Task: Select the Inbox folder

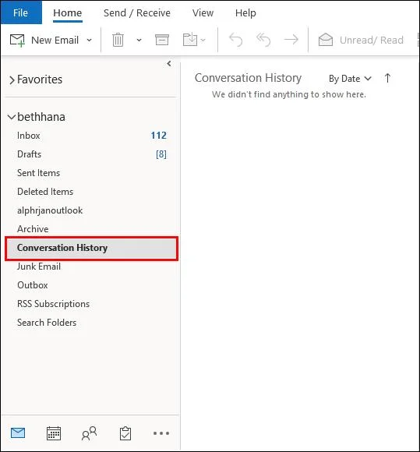Action: pyautogui.click(x=92, y=136)
